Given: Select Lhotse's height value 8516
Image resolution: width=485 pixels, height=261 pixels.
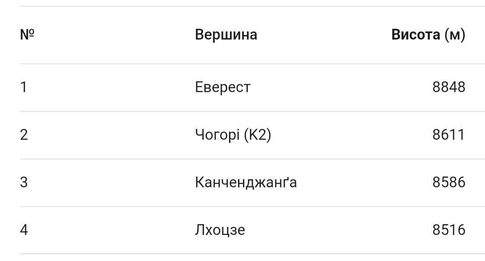Looking at the screenshot, I should pyautogui.click(x=448, y=230).
